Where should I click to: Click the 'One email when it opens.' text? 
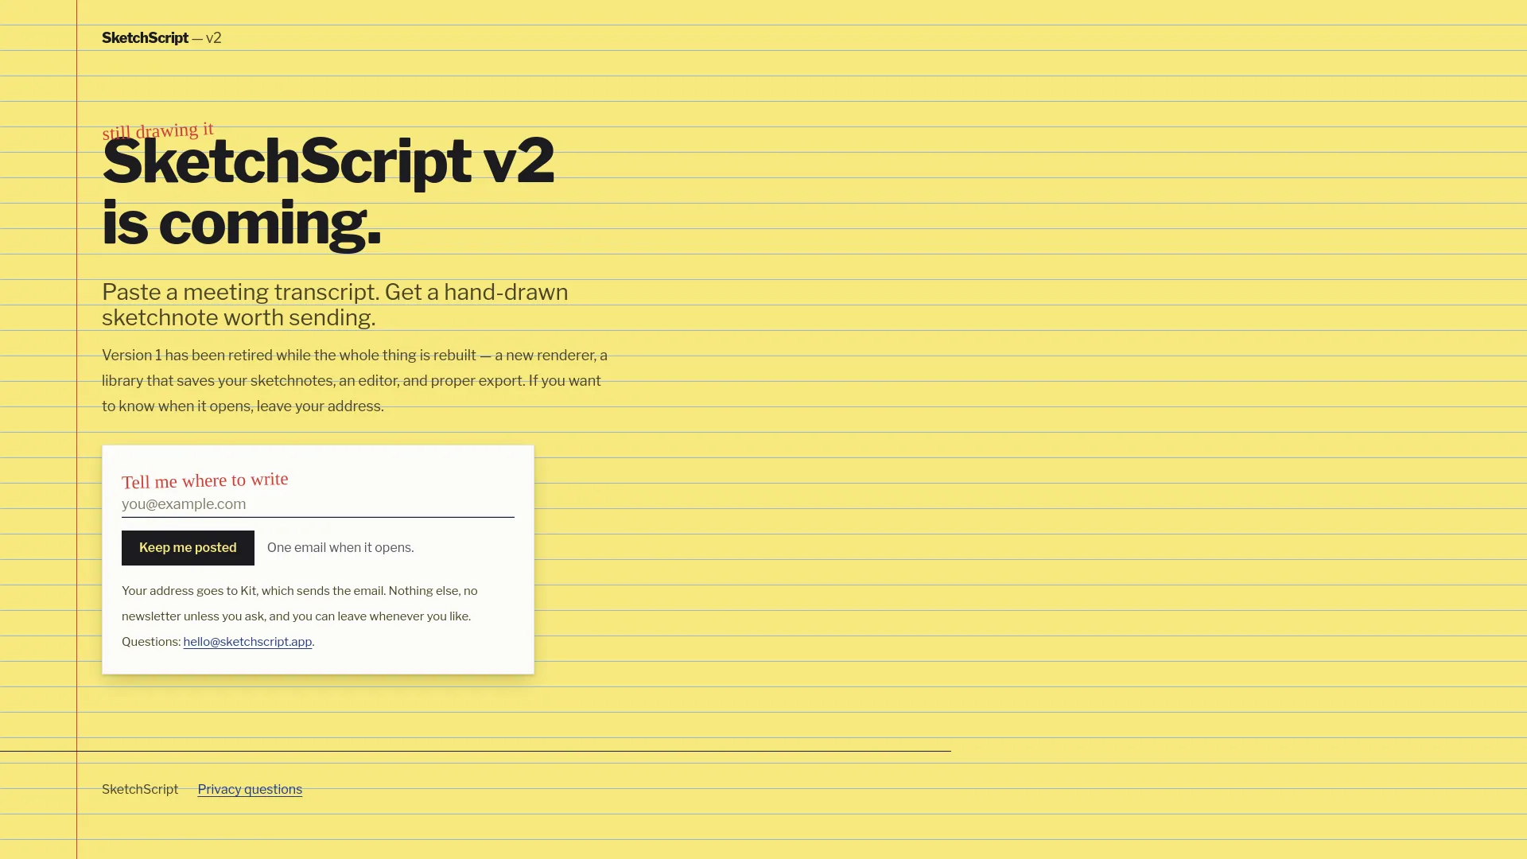(x=340, y=548)
